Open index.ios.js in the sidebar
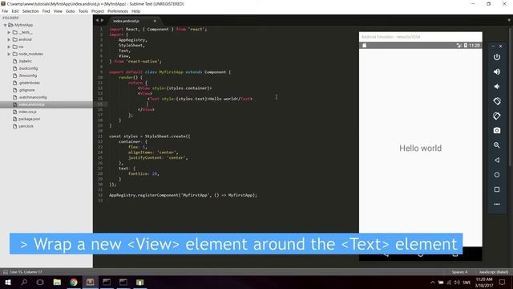The width and height of the screenshot is (513, 289). (x=27, y=112)
